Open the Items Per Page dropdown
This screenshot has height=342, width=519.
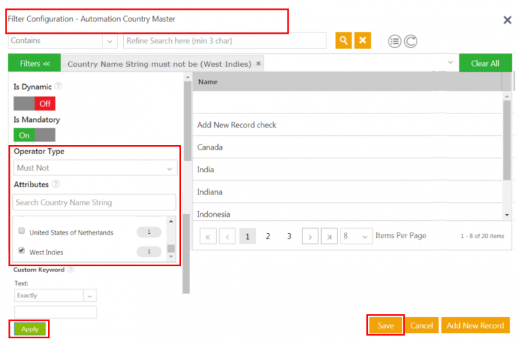tap(356, 236)
